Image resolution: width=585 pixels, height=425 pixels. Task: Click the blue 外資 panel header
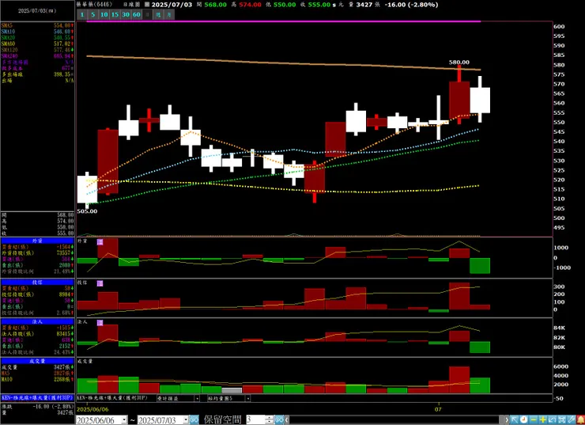37,241
